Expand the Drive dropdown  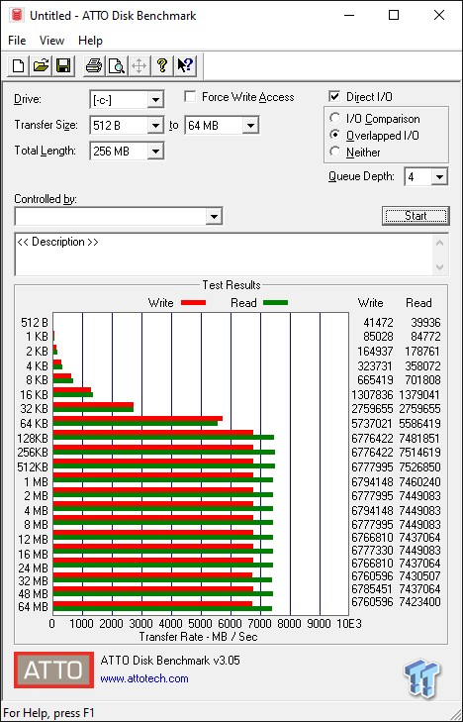pos(155,99)
